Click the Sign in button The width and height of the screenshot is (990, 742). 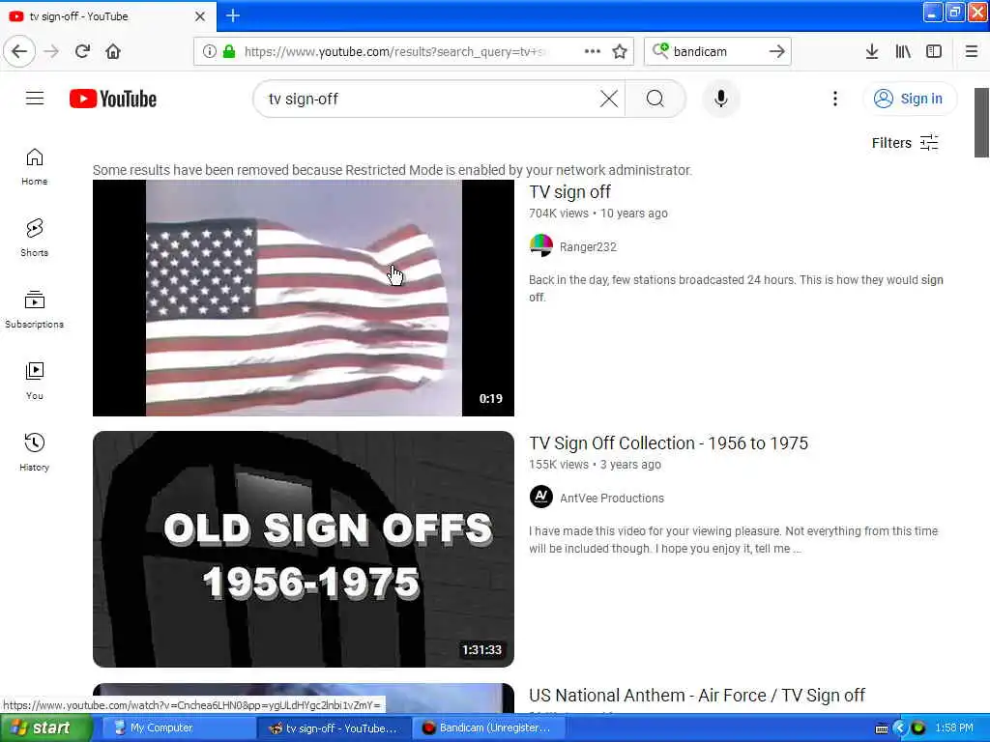[909, 99]
